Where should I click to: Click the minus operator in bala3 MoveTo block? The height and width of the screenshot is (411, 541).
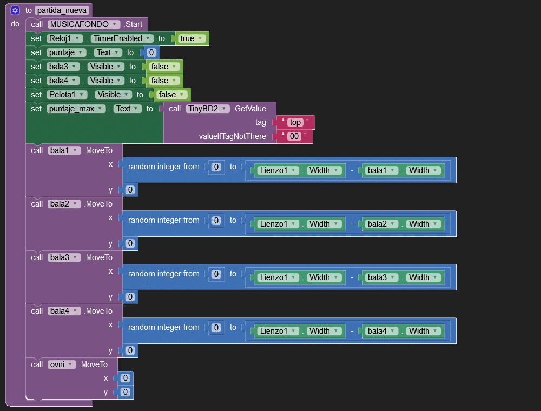point(352,277)
